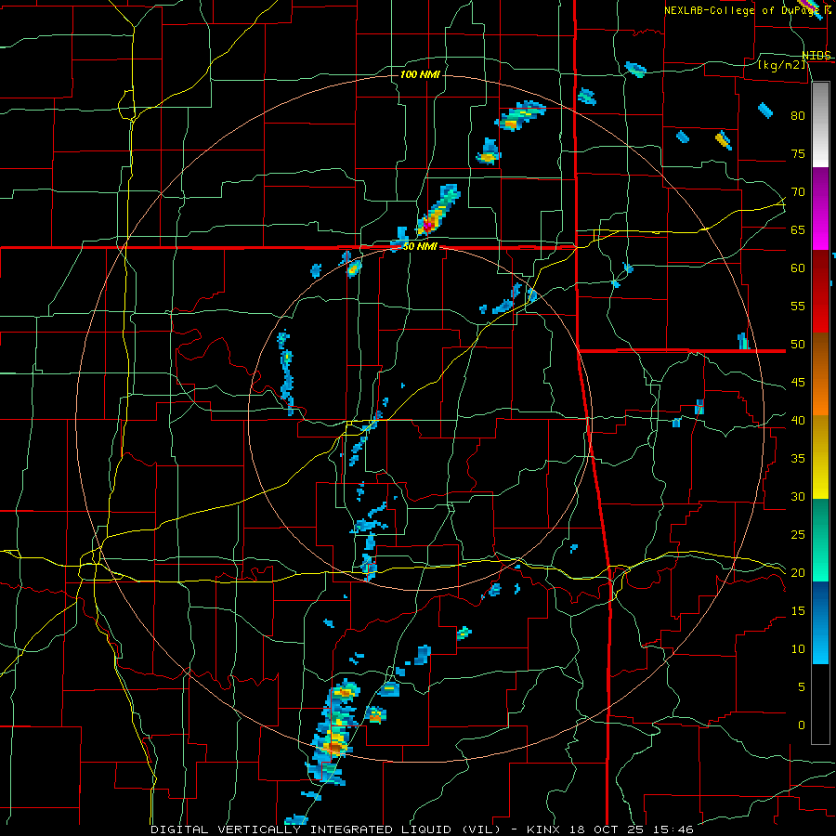Pick the yellow segment of the color scale
The height and width of the screenshot is (836, 836).
pos(820,457)
